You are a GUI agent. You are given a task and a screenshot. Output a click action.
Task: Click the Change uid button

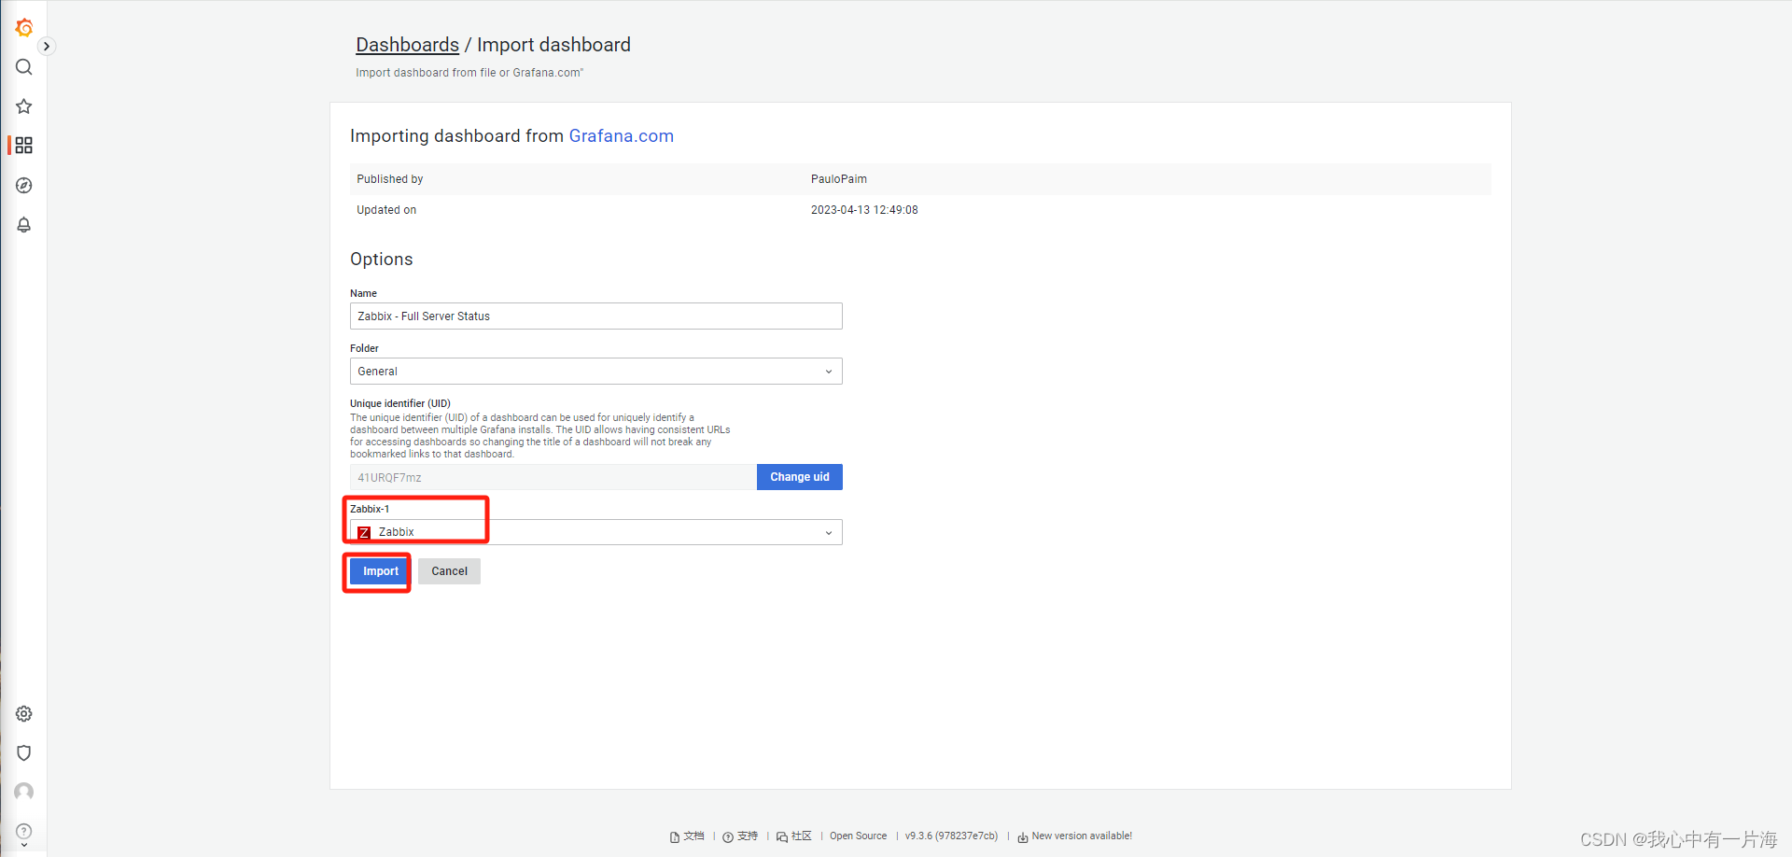[800, 477]
